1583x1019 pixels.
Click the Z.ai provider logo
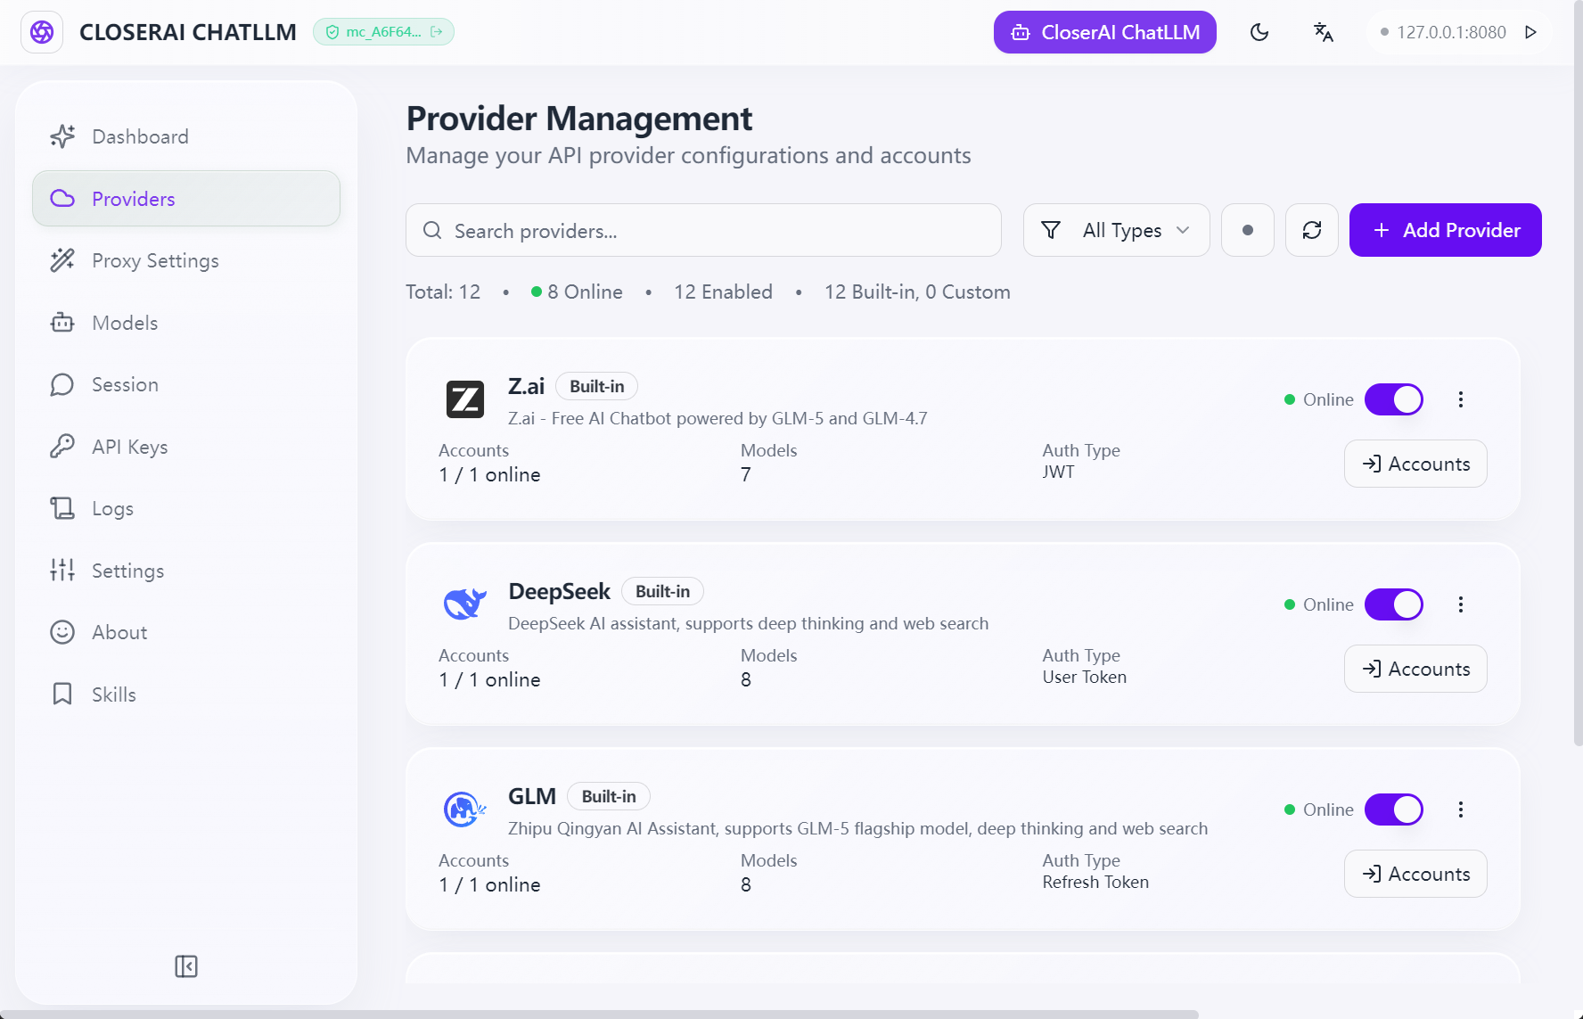[465, 399]
